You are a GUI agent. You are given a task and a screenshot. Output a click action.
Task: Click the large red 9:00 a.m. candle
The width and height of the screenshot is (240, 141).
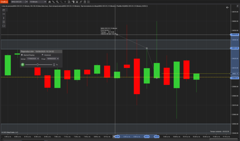click(x=137, y=76)
